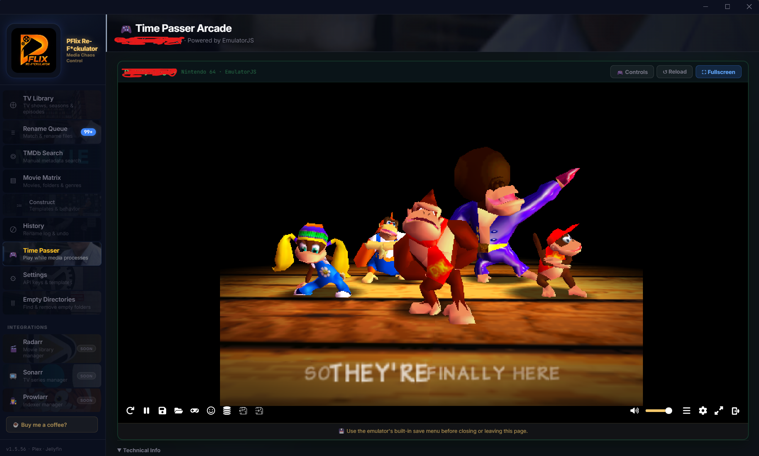The image size is (759, 456).
Task: Click the save menu reminder notice
Action: point(433,431)
